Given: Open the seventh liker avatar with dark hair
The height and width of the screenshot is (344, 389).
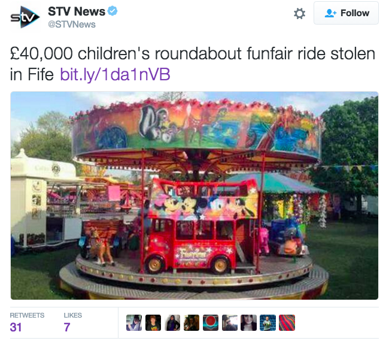Looking at the screenshot, I should coord(248,322).
